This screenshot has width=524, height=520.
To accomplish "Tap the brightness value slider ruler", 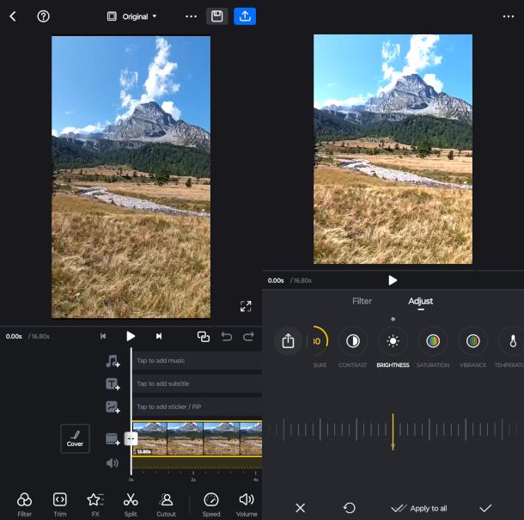I will (x=393, y=430).
